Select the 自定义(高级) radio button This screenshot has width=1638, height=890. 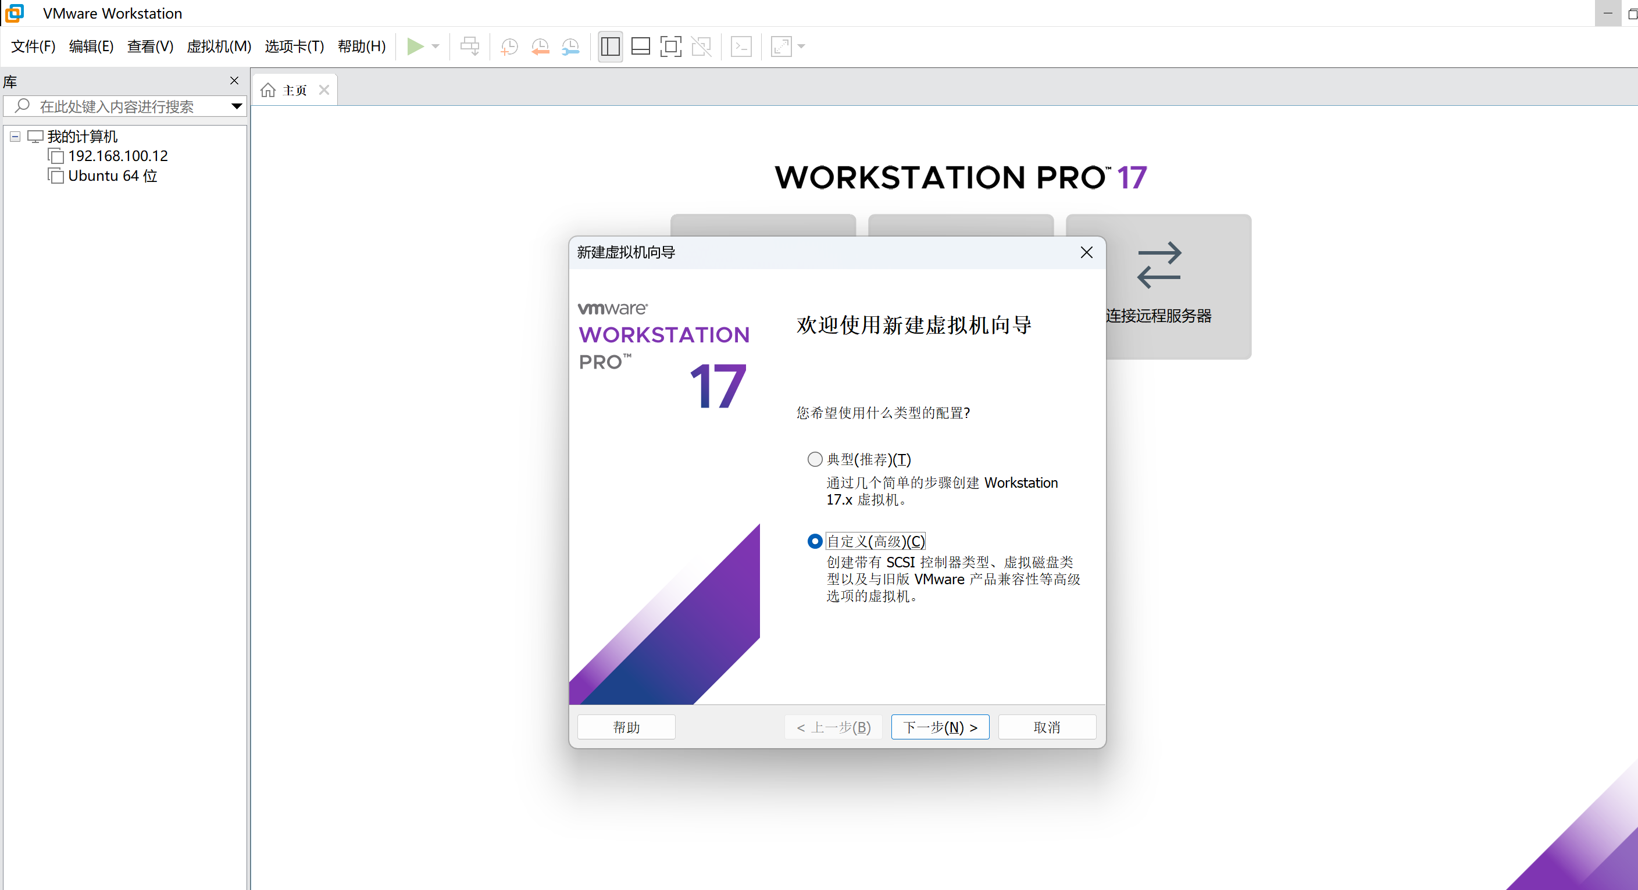[815, 541]
